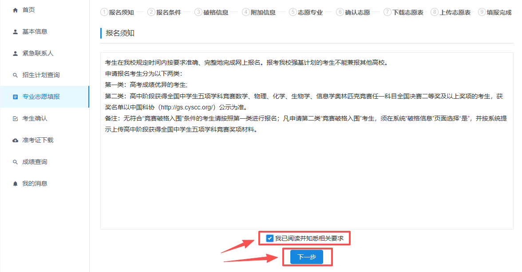Uncheck the 我已阅读并知悉相关要求 checkbox
Viewport: 522px width, 272px height.
(x=269, y=238)
